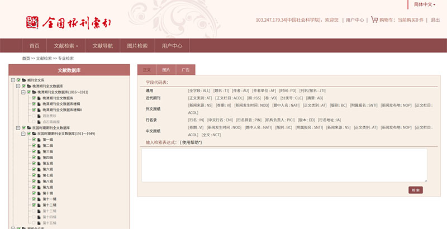This screenshot has height=229, width=447.
Task: Collapse the 民国时期期刊全文数据库 tree node
Action: (x=18, y=127)
